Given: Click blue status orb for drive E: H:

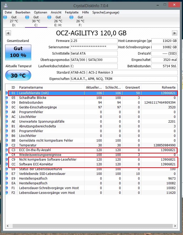Looking at the screenshot, I should (49, 17).
